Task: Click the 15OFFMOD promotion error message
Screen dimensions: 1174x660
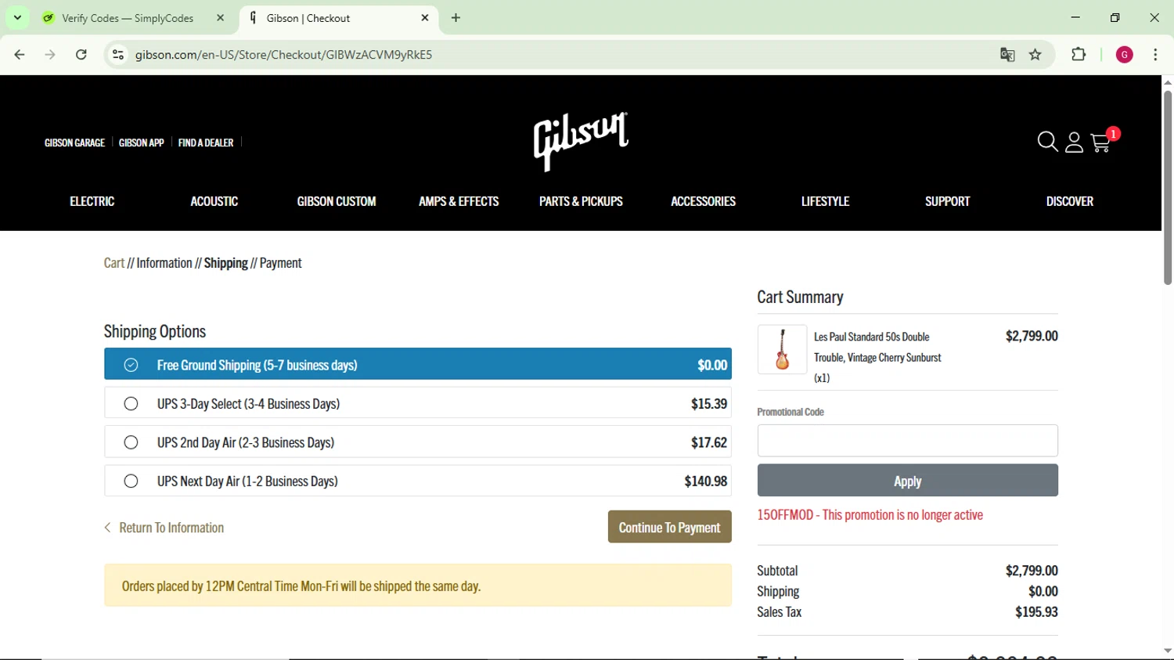Action: (x=870, y=515)
